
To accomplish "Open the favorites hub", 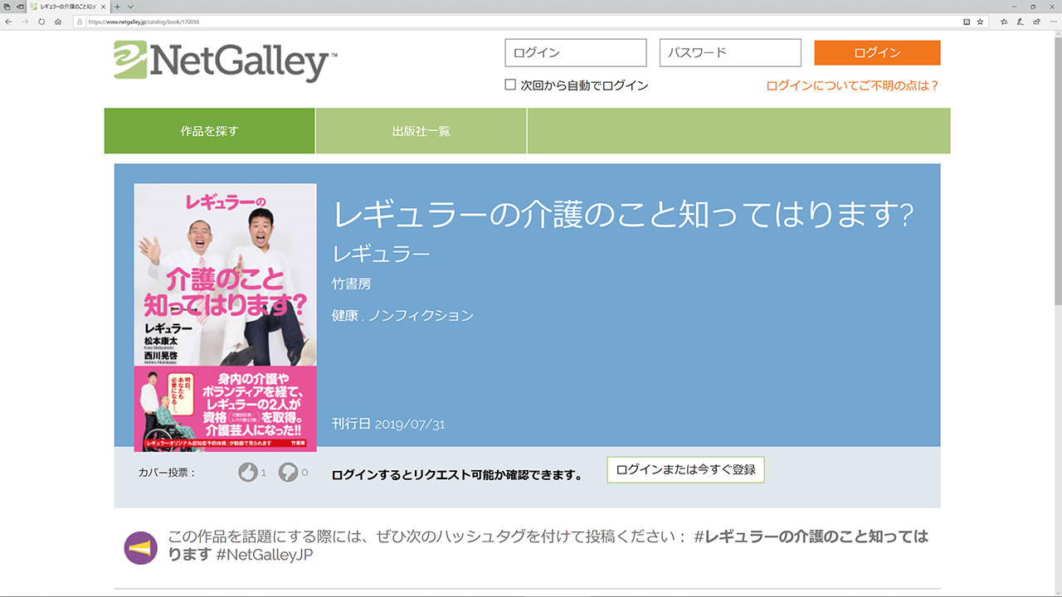I will pos(1004,22).
